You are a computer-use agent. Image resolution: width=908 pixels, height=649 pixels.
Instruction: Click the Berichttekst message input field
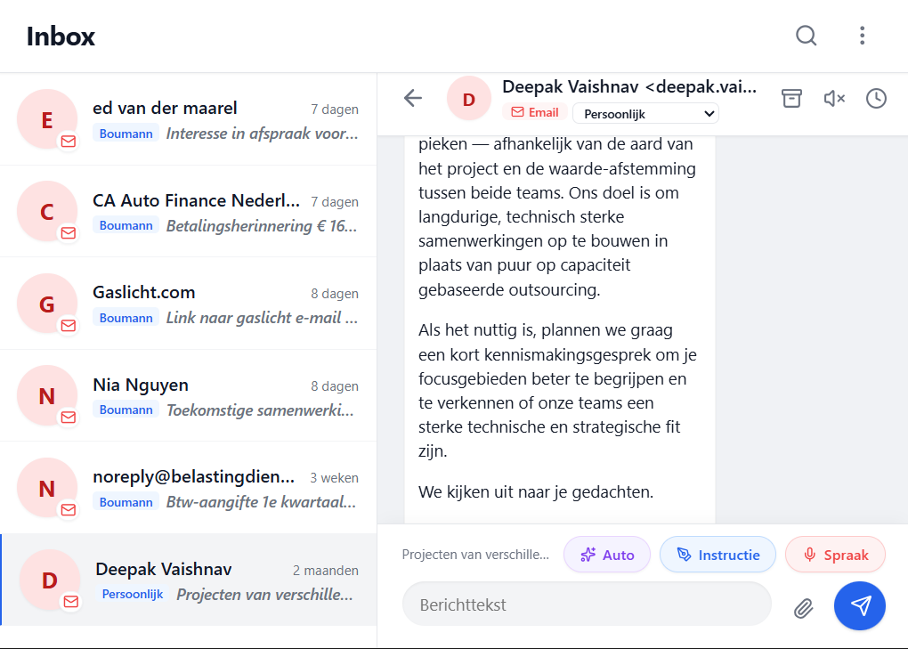coord(588,604)
